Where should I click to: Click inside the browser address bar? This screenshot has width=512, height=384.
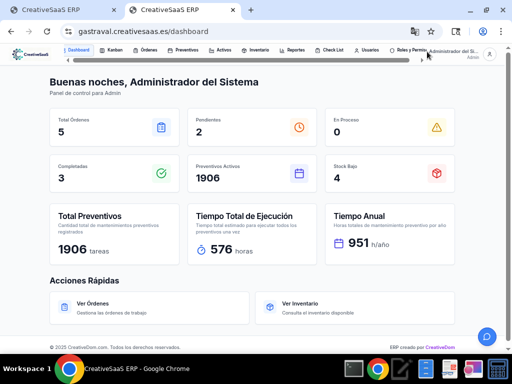point(200,31)
